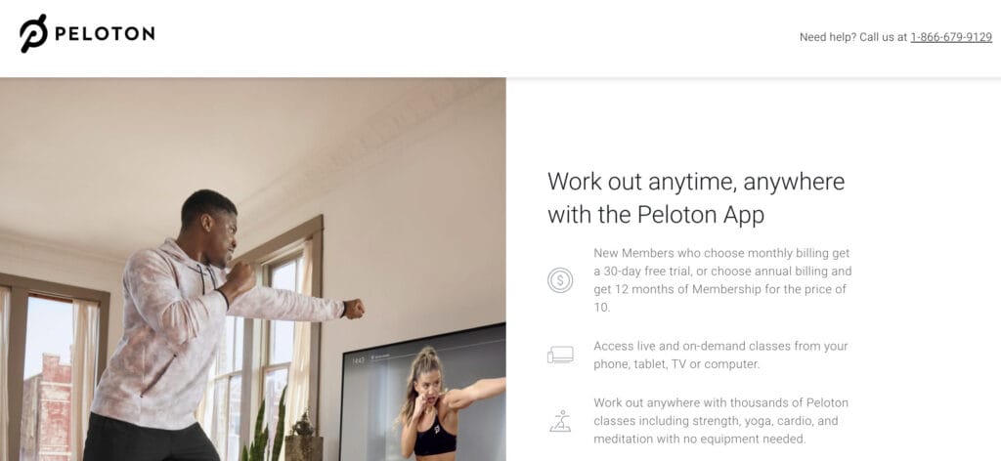The image size is (1001, 461).
Task: Click the PELOTON wordmark in the header
Action: 105,33
